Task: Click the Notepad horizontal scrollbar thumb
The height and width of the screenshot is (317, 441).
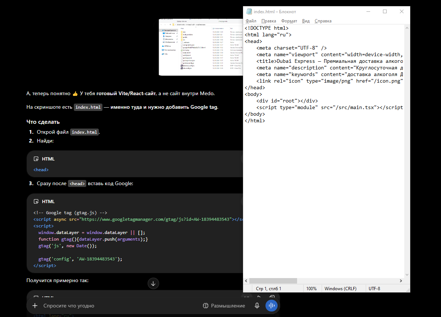Action: tap(273, 281)
